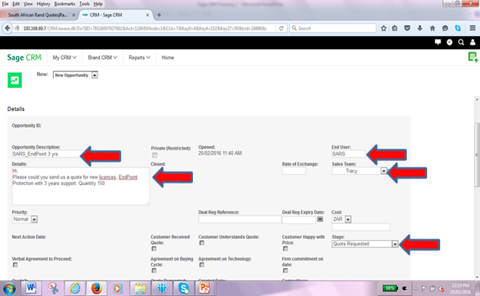Open the New Opportunity dropdown
This screenshot has width=480, height=296.
pos(75,75)
